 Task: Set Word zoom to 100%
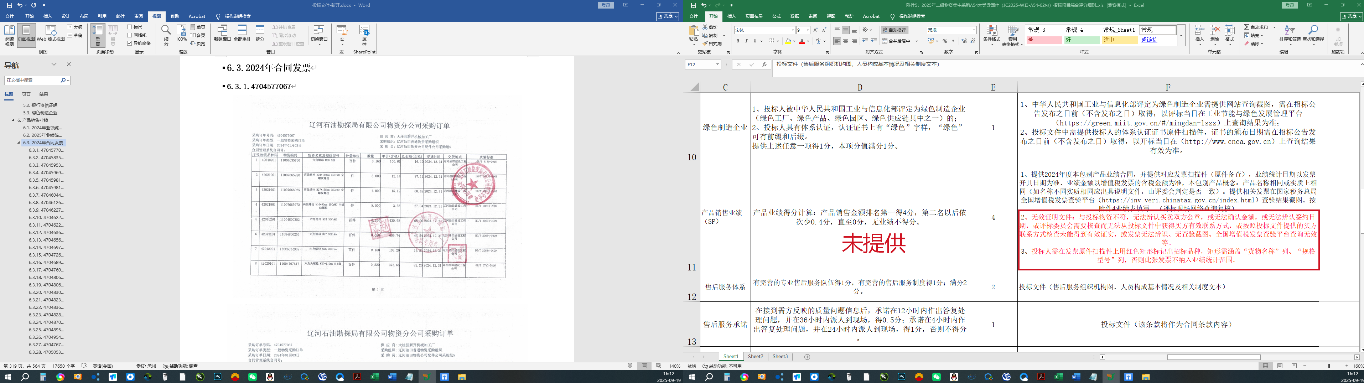click(181, 33)
